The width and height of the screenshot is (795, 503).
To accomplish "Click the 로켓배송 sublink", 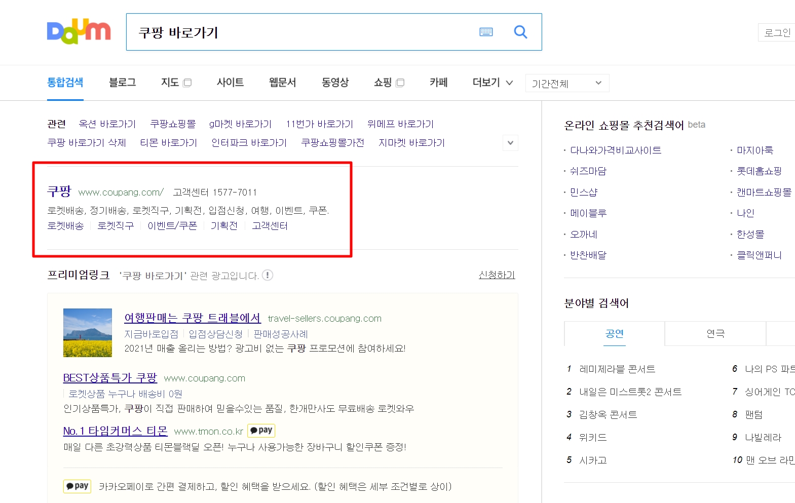I will tap(65, 226).
